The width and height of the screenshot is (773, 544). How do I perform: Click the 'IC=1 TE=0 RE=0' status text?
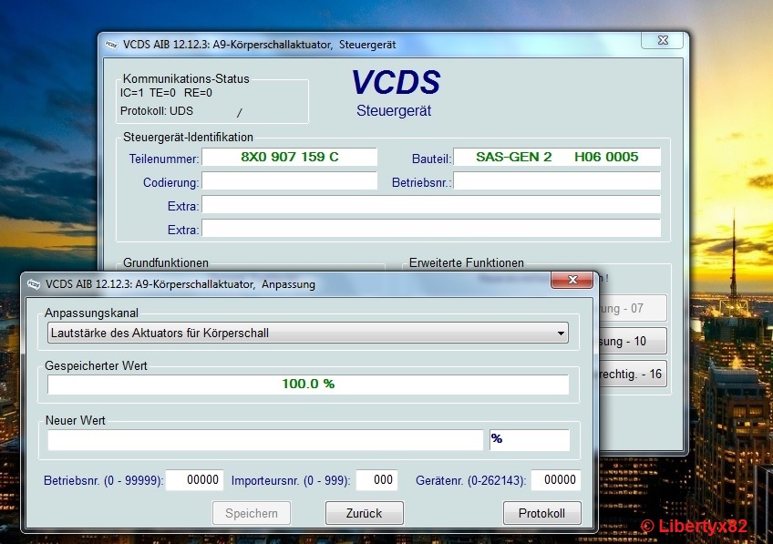click(166, 93)
